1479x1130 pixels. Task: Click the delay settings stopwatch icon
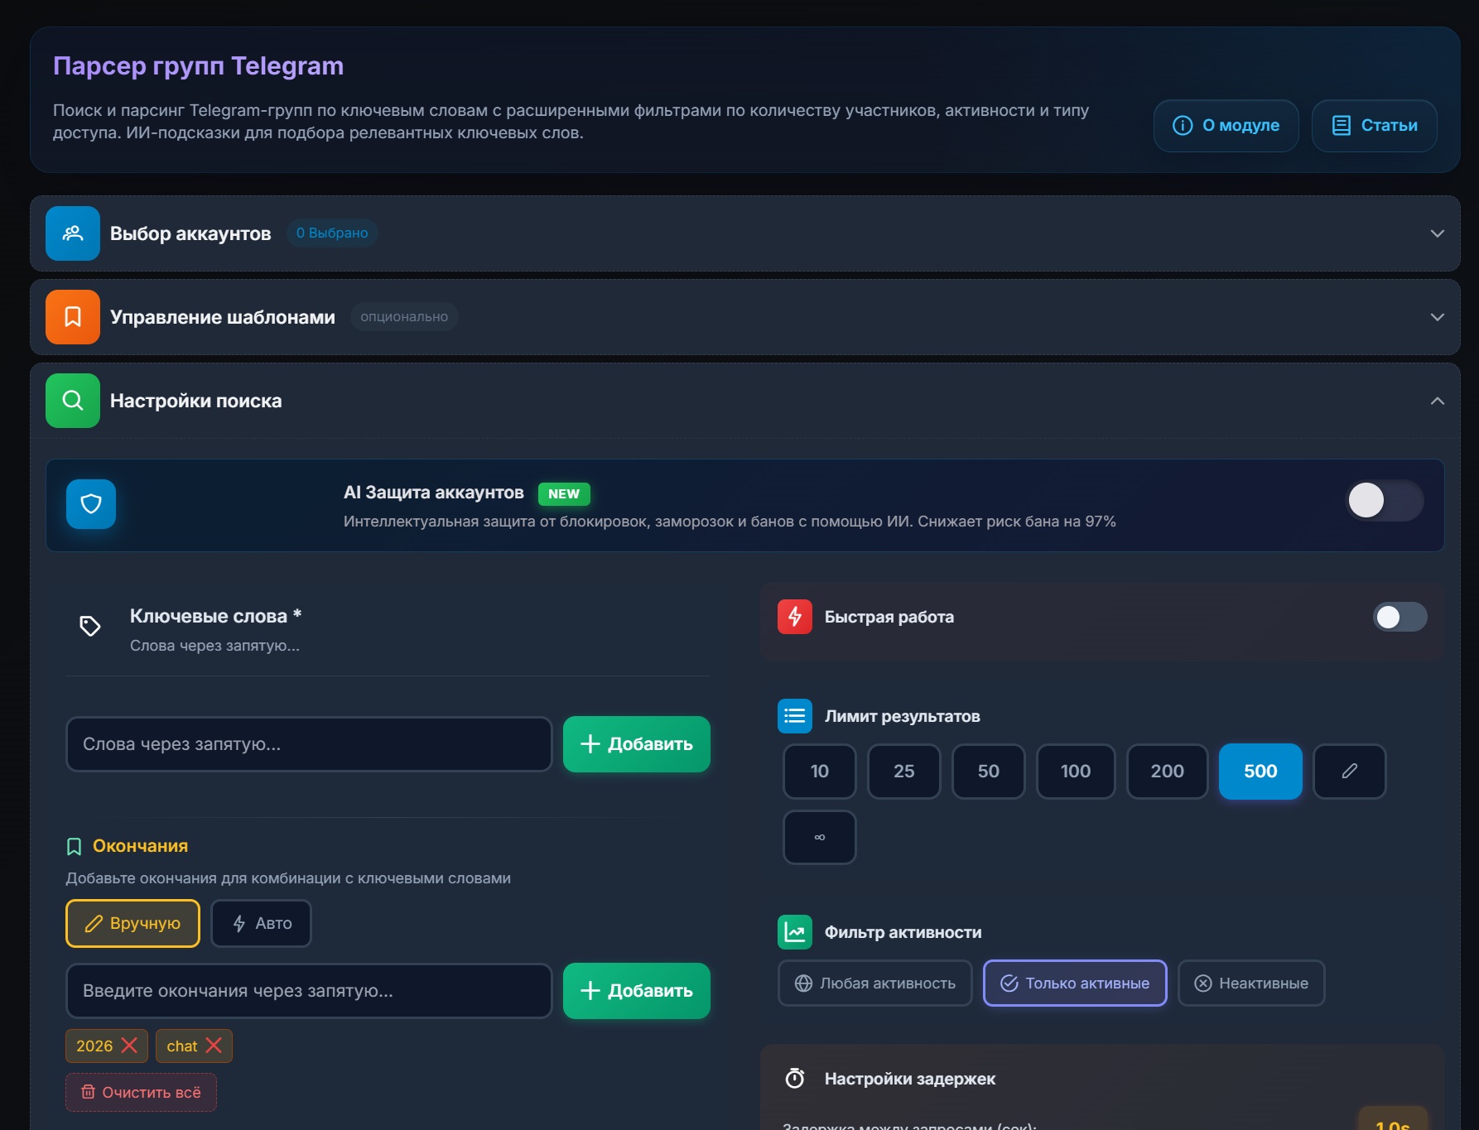point(795,1079)
